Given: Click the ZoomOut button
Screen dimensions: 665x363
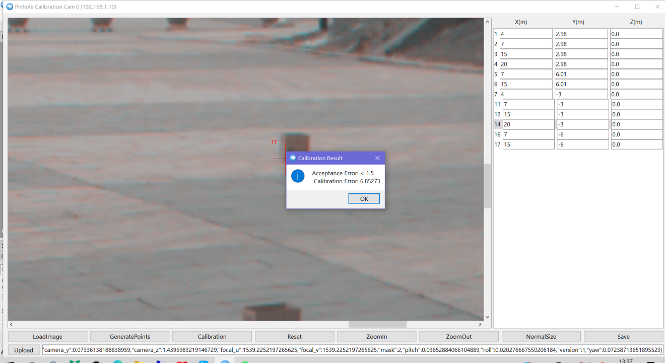Looking at the screenshot, I should click(x=458, y=337).
